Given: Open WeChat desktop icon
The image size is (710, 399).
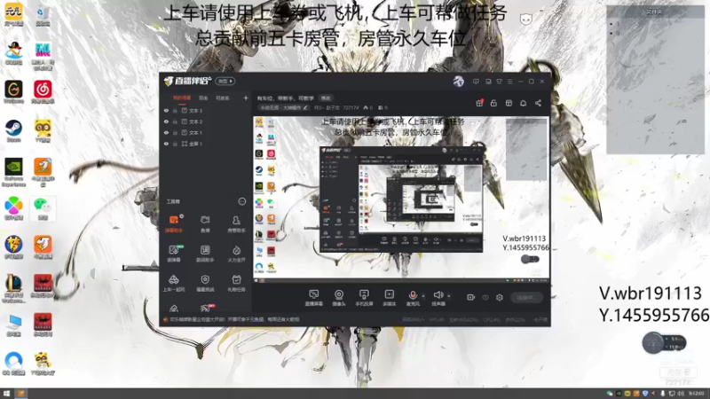Looking at the screenshot, I should [43, 208].
